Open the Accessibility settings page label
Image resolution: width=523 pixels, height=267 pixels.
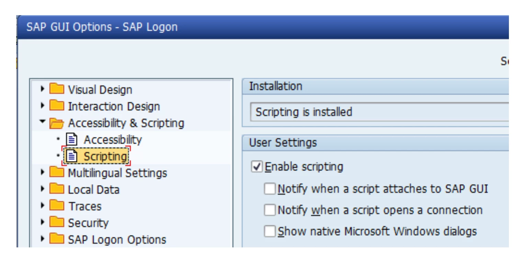113,140
